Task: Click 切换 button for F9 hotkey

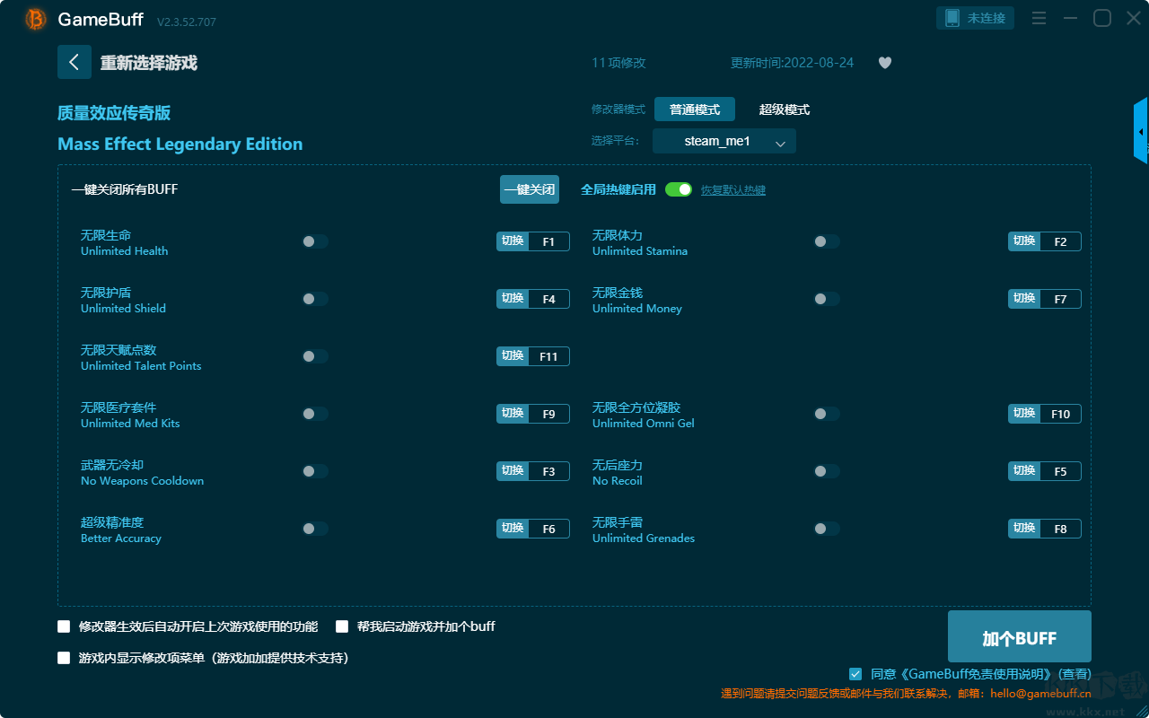Action: tap(513, 414)
